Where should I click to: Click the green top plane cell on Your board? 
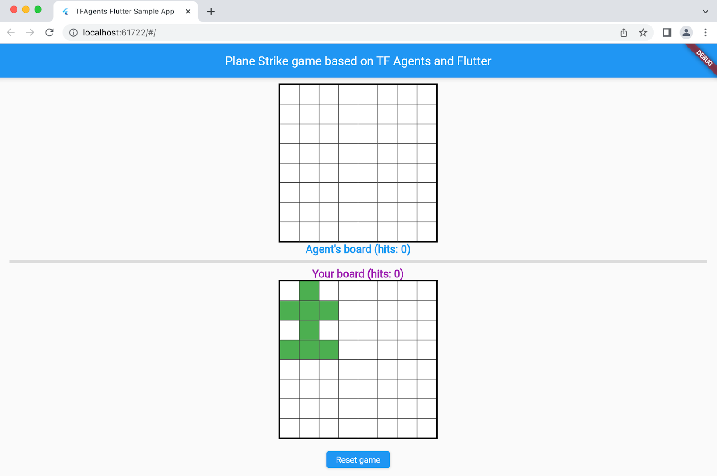point(309,291)
